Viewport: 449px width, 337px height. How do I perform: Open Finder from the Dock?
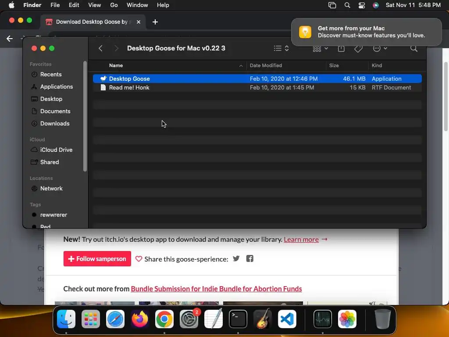click(x=66, y=319)
